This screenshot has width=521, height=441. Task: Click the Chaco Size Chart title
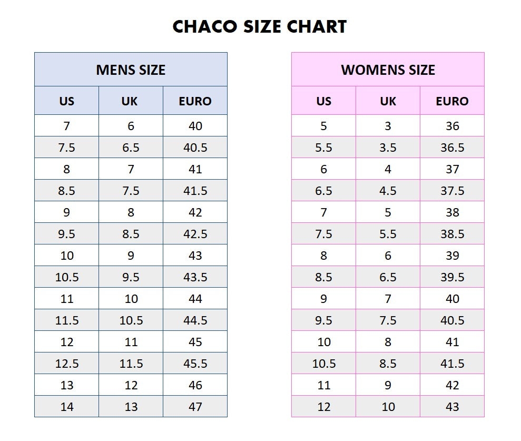click(x=260, y=26)
